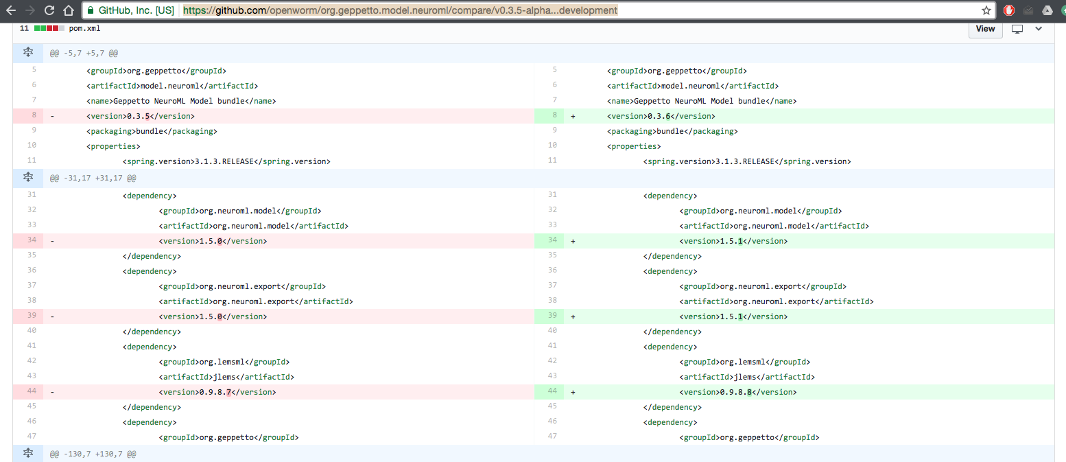The width and height of the screenshot is (1066, 462).
Task: Select added line <version>0.9.8.8</version>
Action: [x=737, y=392]
